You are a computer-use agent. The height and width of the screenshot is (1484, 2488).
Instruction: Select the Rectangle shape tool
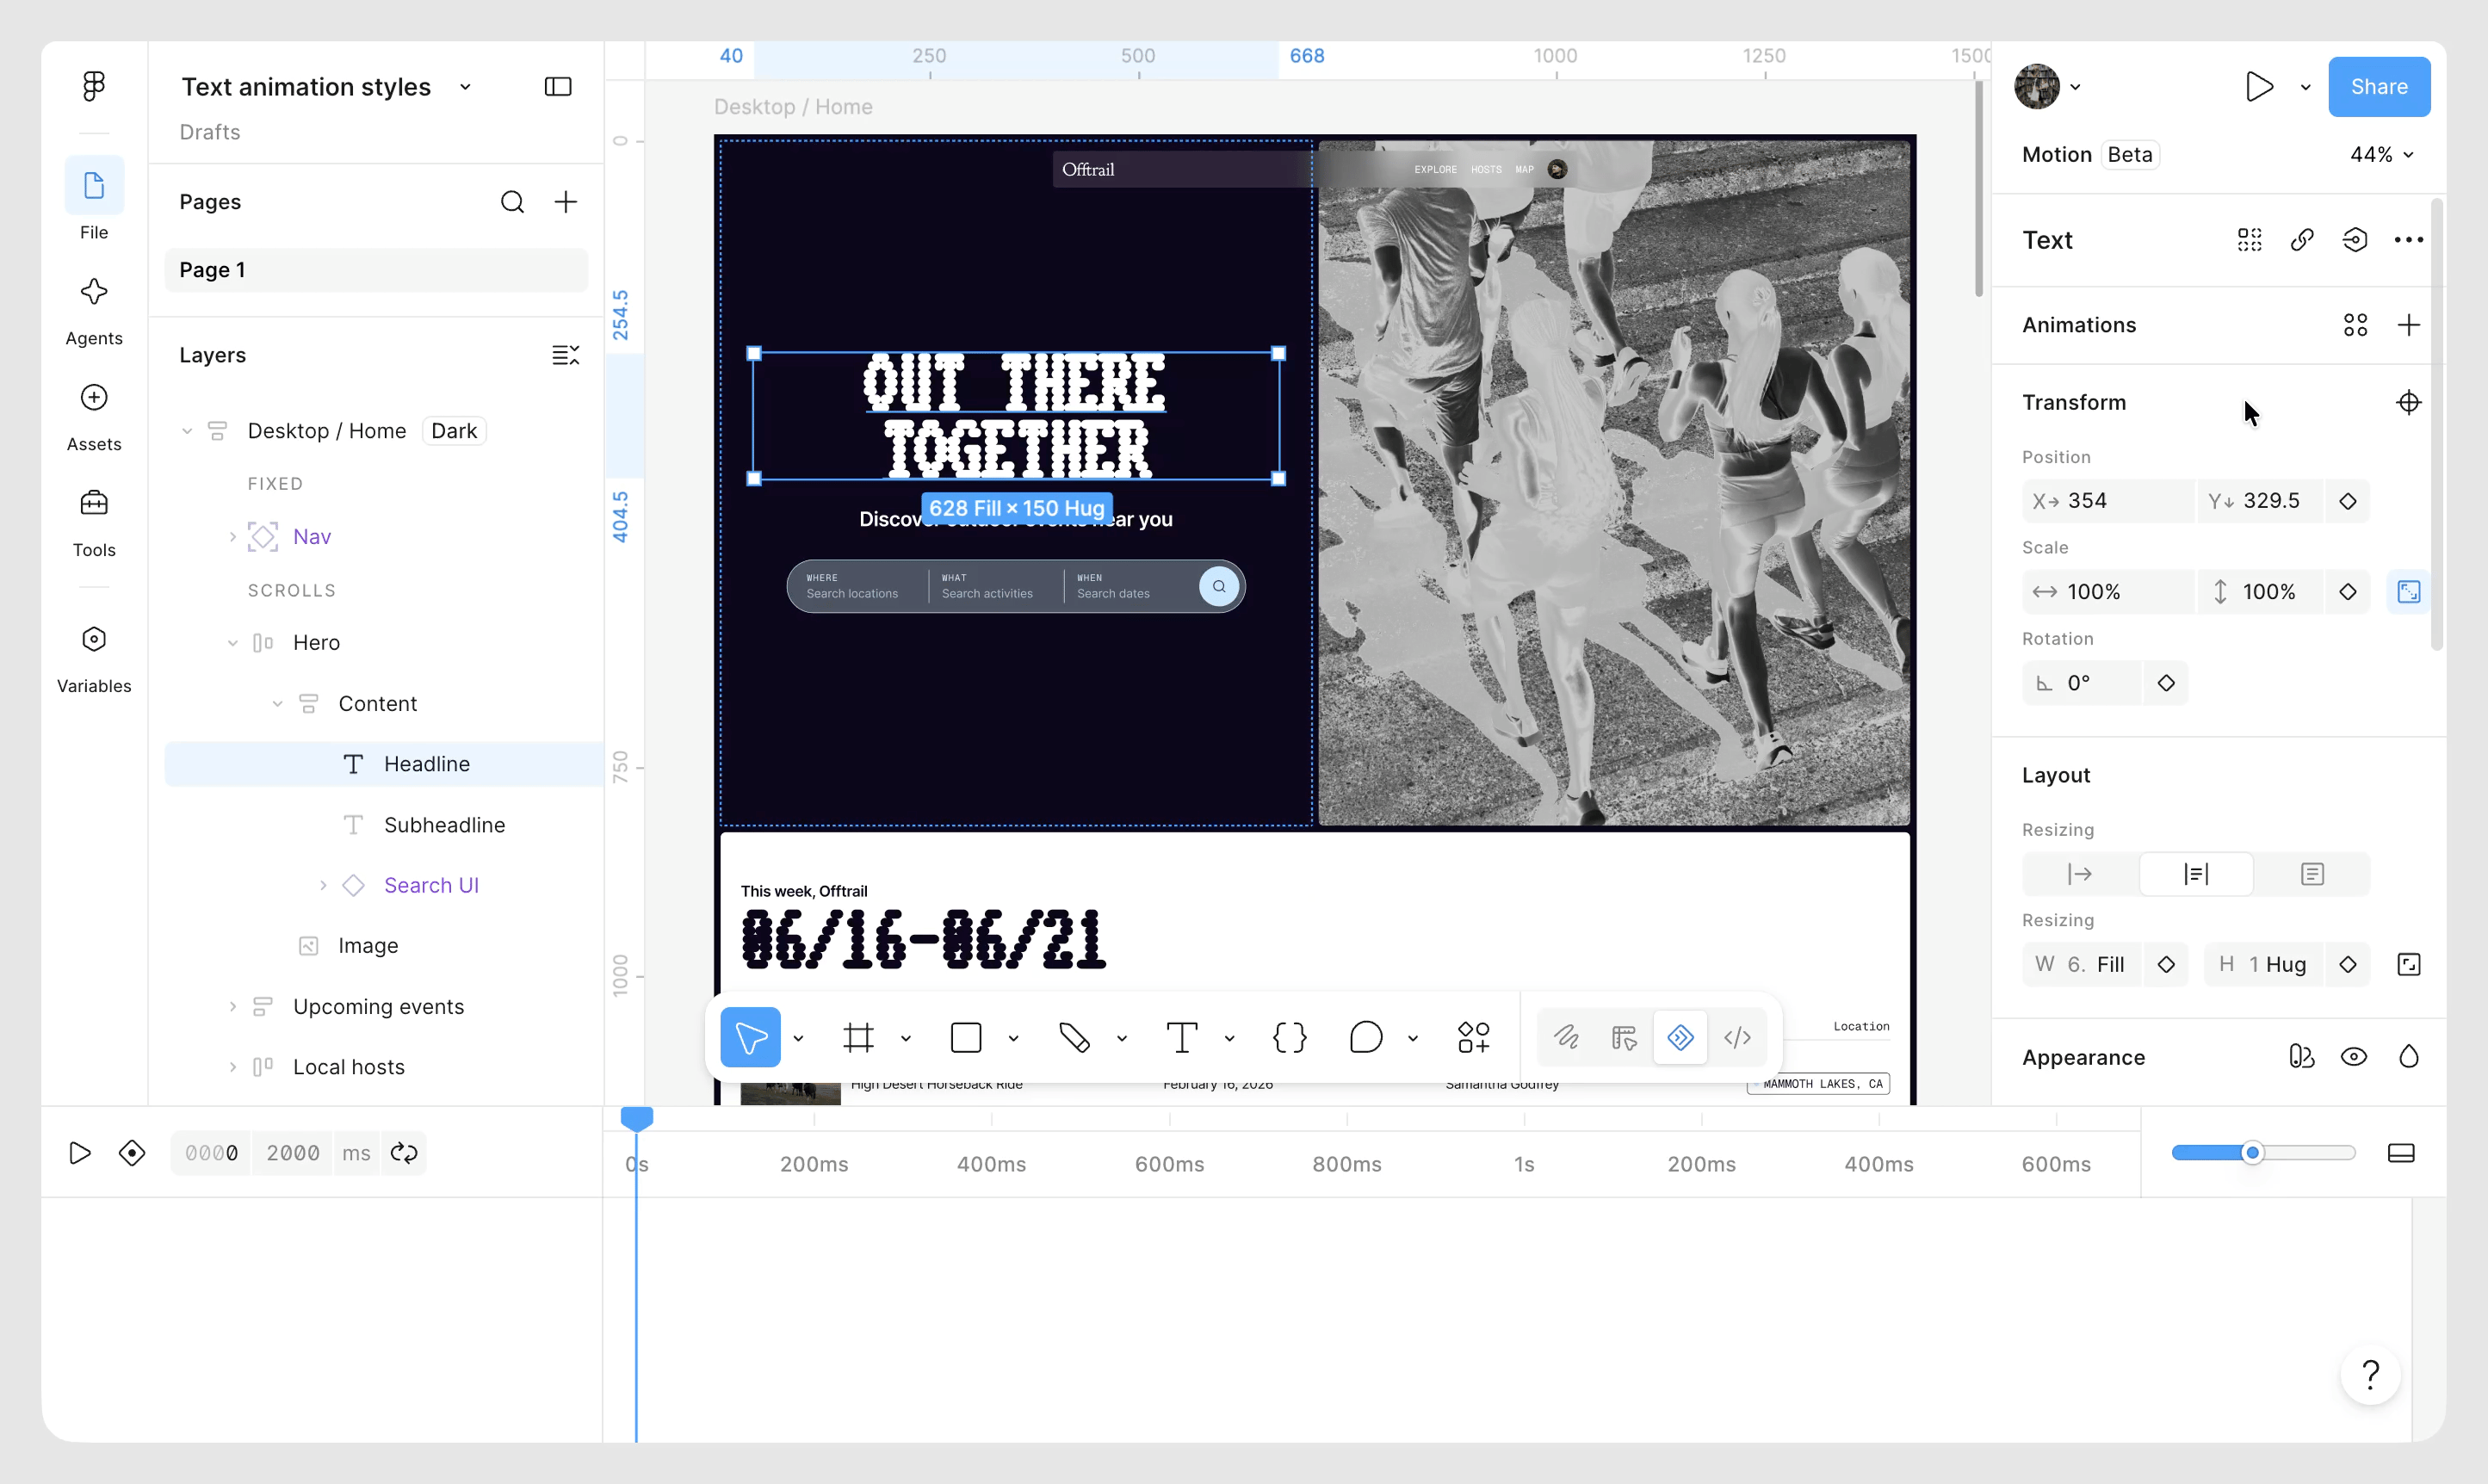tap(966, 1037)
